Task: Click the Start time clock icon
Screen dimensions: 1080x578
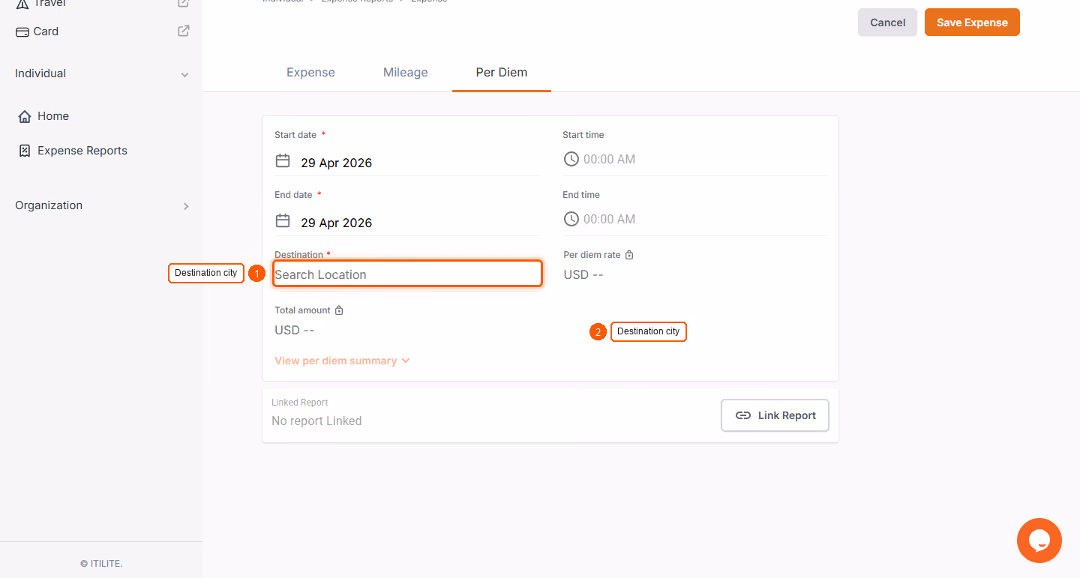Action: click(x=571, y=159)
